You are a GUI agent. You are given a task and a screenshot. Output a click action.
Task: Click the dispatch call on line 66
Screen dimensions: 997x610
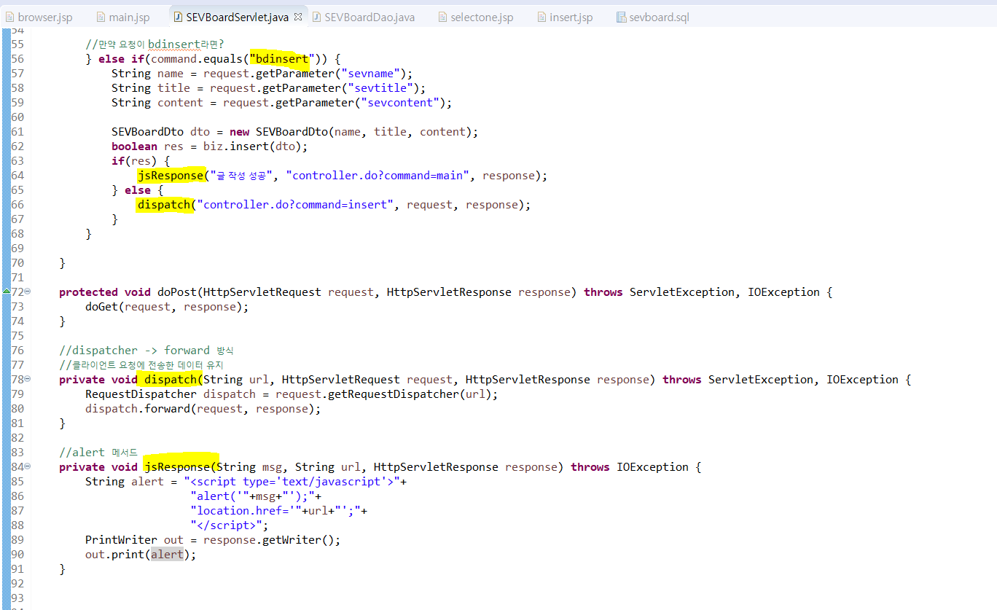(164, 204)
